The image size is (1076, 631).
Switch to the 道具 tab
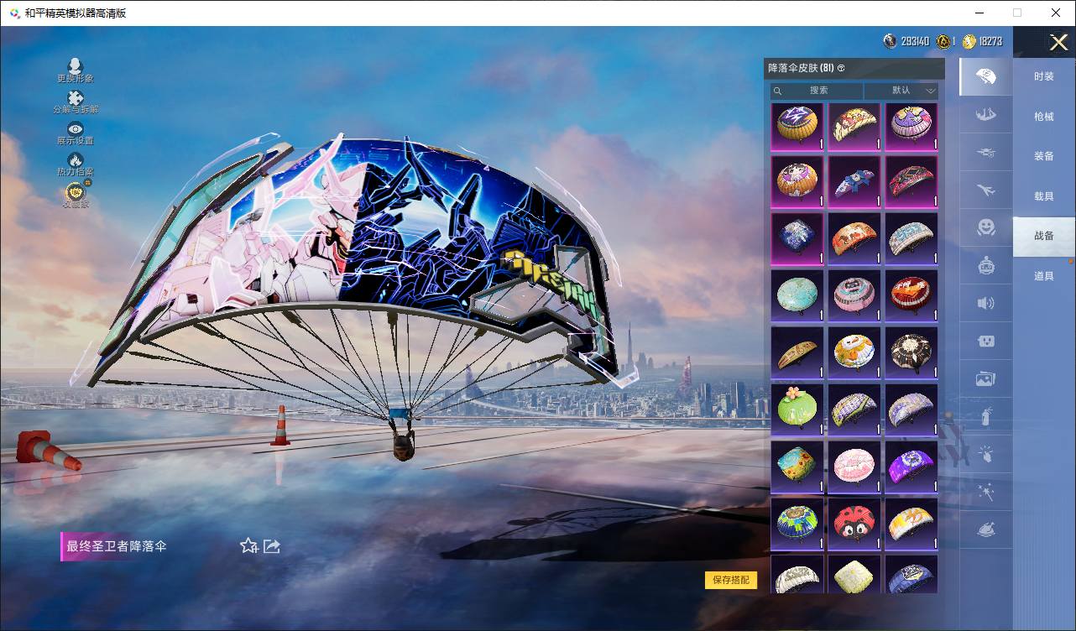coord(1044,275)
